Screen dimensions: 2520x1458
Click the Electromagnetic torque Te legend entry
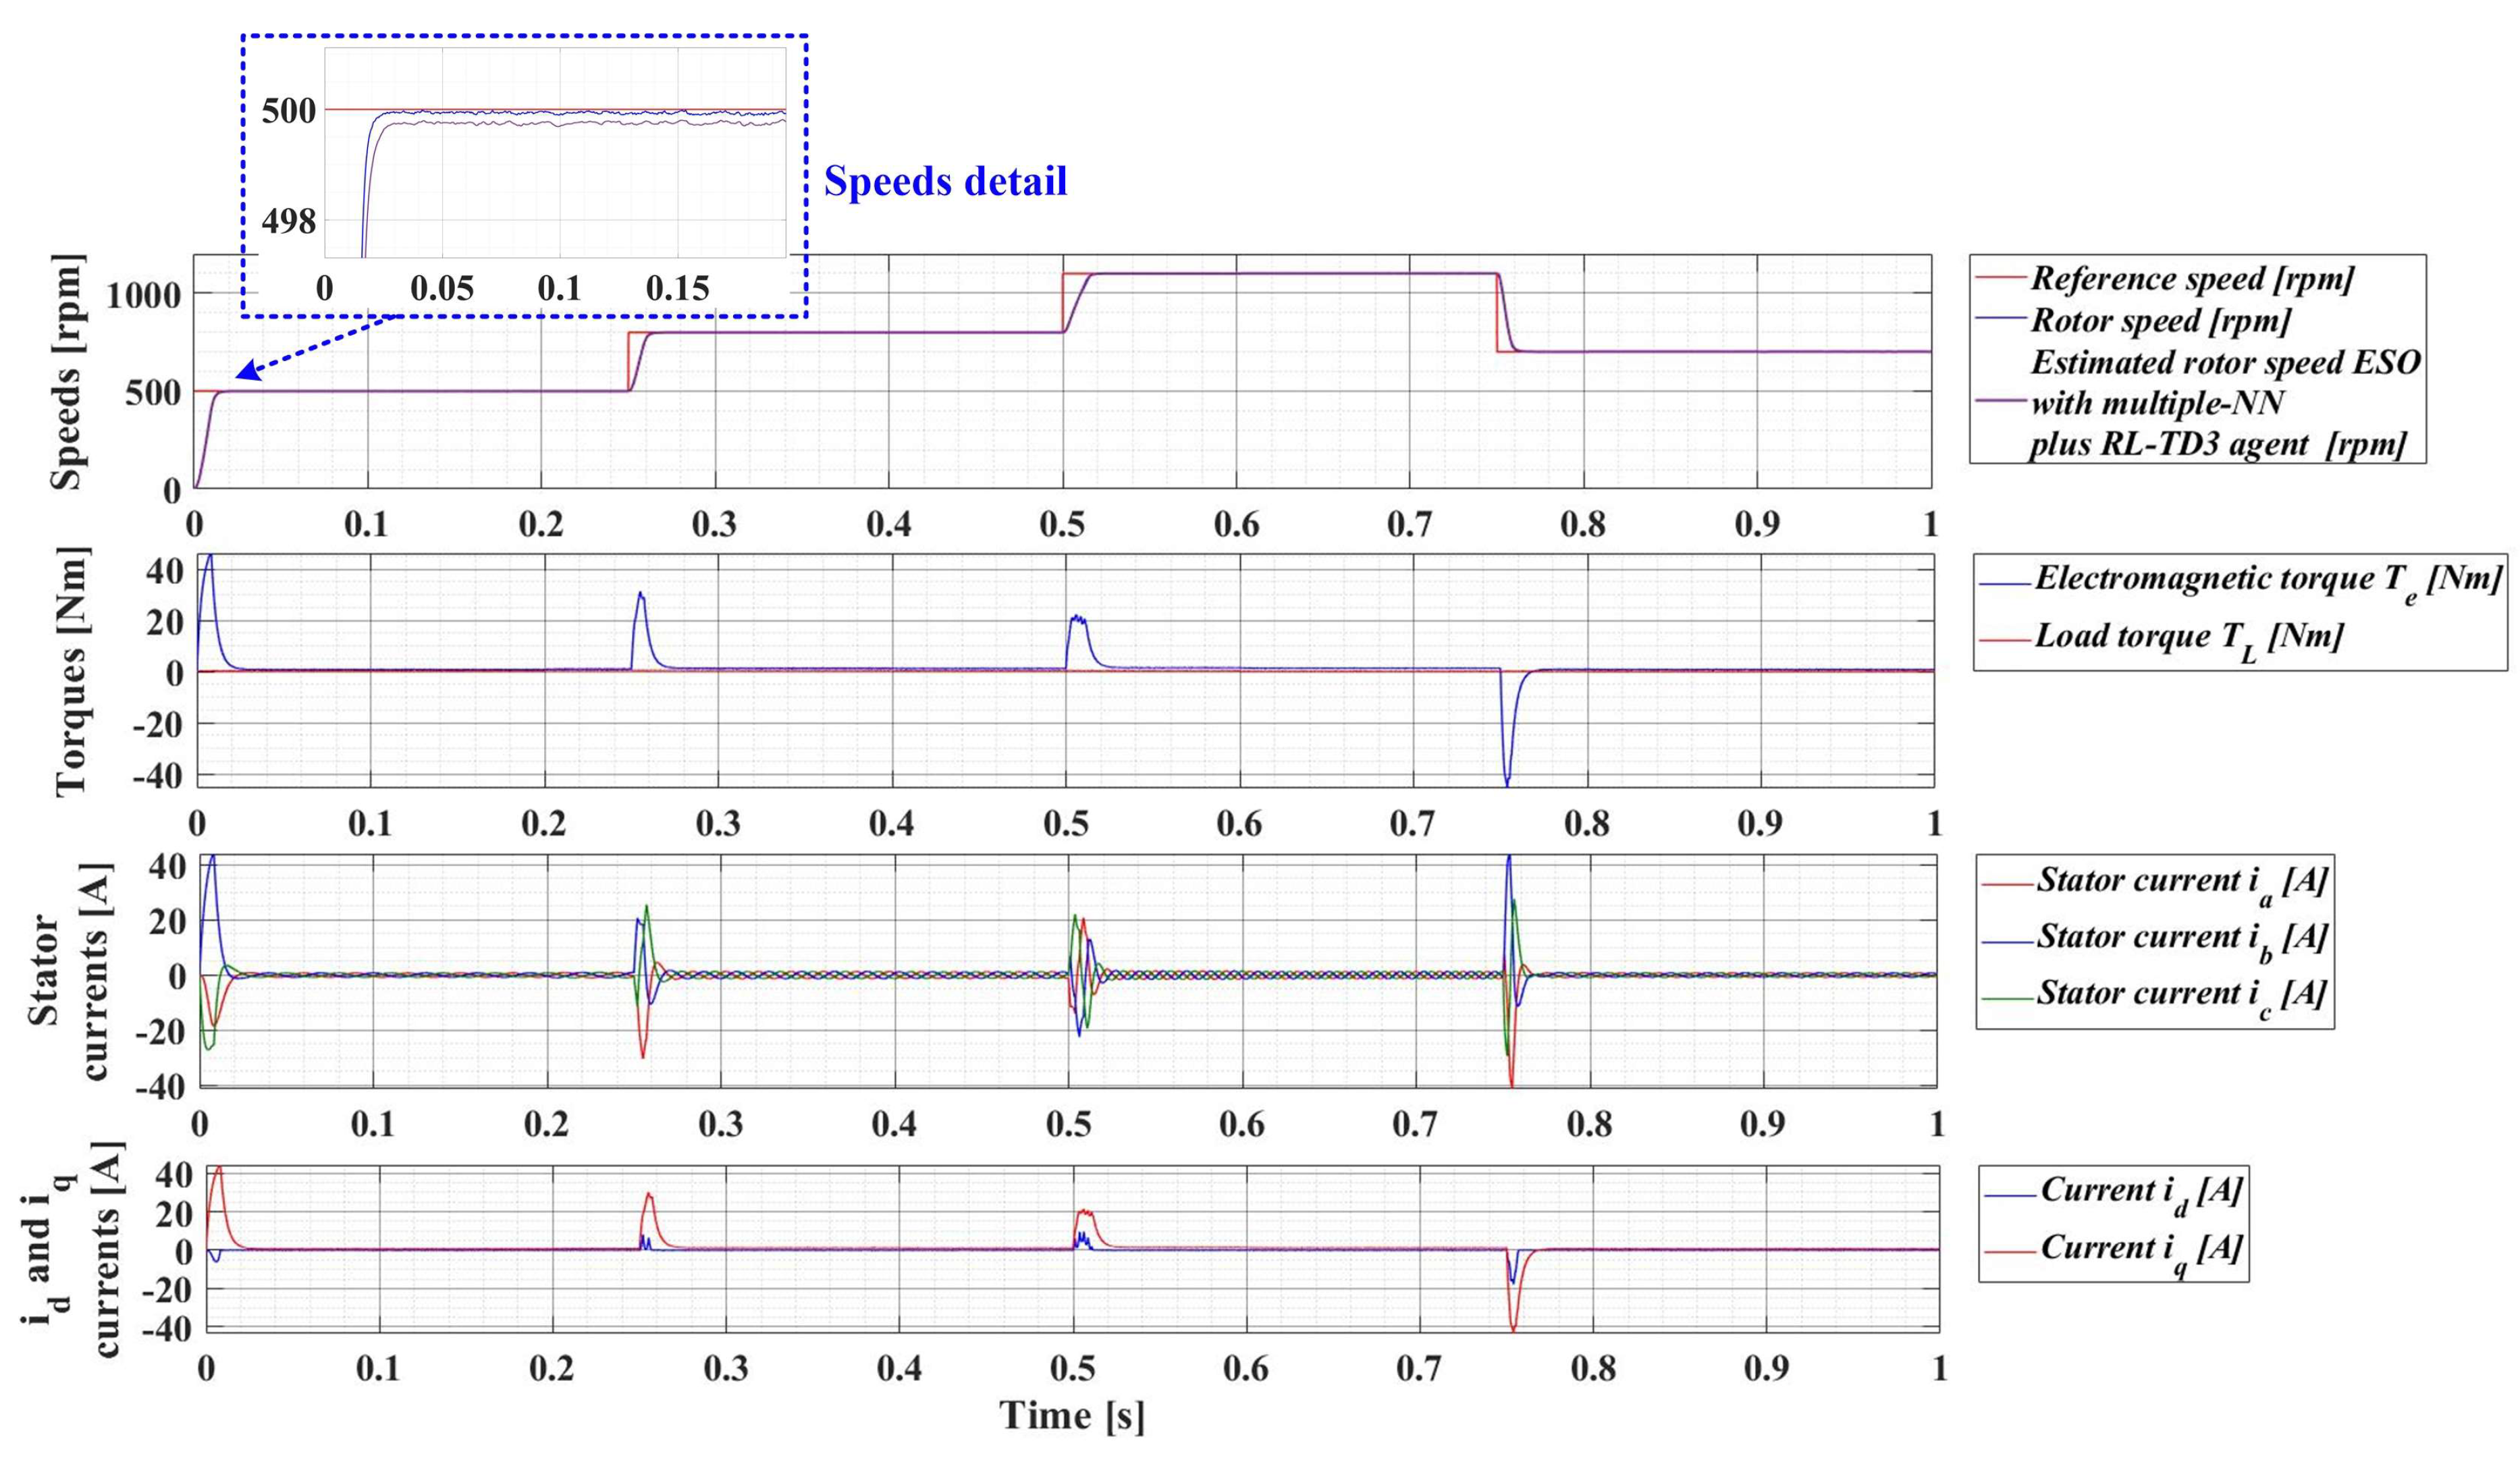pos(2267,580)
